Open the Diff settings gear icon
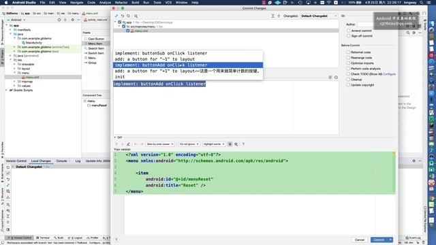Image resolution: width=436 pixels, height=245 pixels. pos(236,144)
